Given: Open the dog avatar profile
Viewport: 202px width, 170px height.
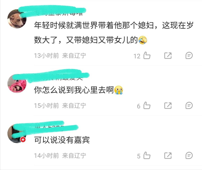Looking at the screenshot, I should pyautogui.click(x=17, y=19).
